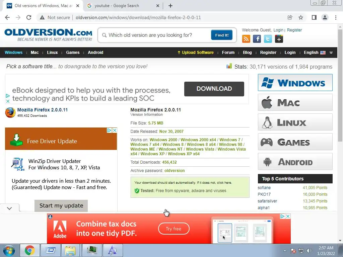Bookmark this page with star icon
This screenshot has width=343, height=257.
click(x=301, y=17)
